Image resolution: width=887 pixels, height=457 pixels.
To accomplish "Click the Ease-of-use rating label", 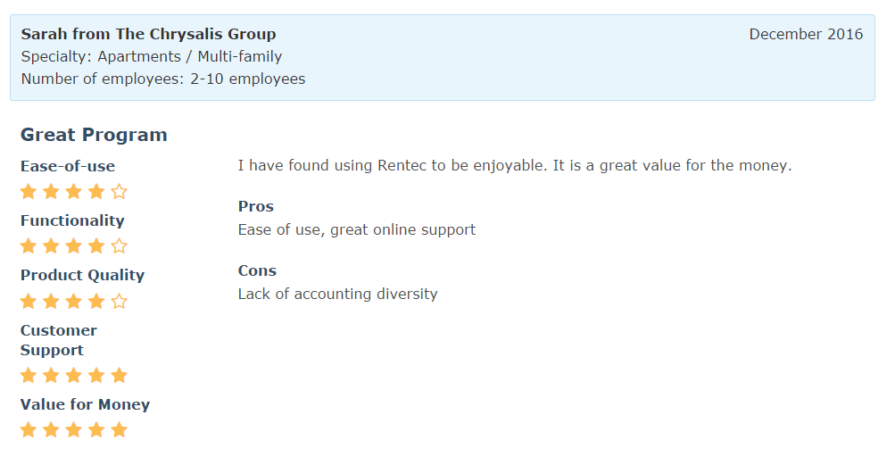I will click(x=68, y=167).
